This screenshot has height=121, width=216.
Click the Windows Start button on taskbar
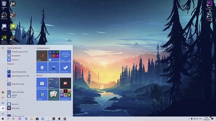[3, 119]
